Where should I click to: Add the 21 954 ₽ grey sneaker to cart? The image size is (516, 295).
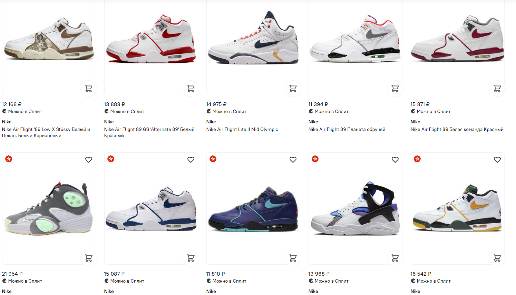89,258
